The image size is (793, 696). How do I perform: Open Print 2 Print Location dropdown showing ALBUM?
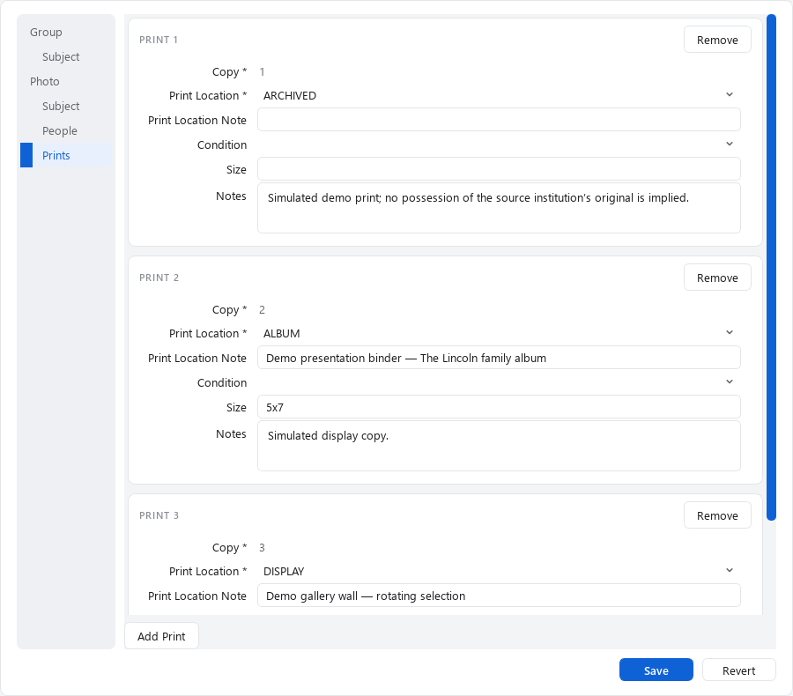coord(499,333)
